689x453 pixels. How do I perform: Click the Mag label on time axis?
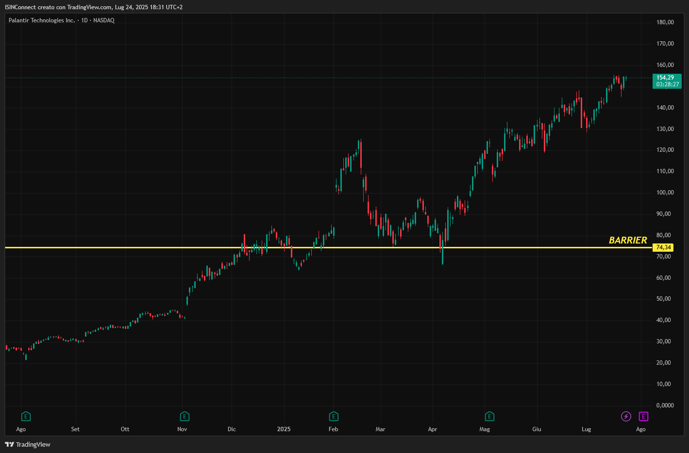coord(485,429)
